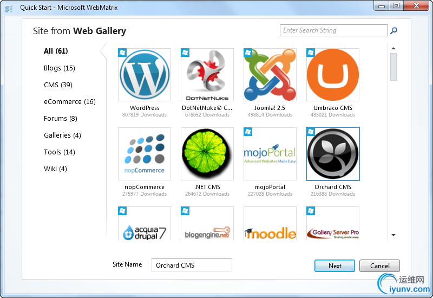433x298 pixels.
Task: Click the Cancel button
Action: tap(379, 265)
